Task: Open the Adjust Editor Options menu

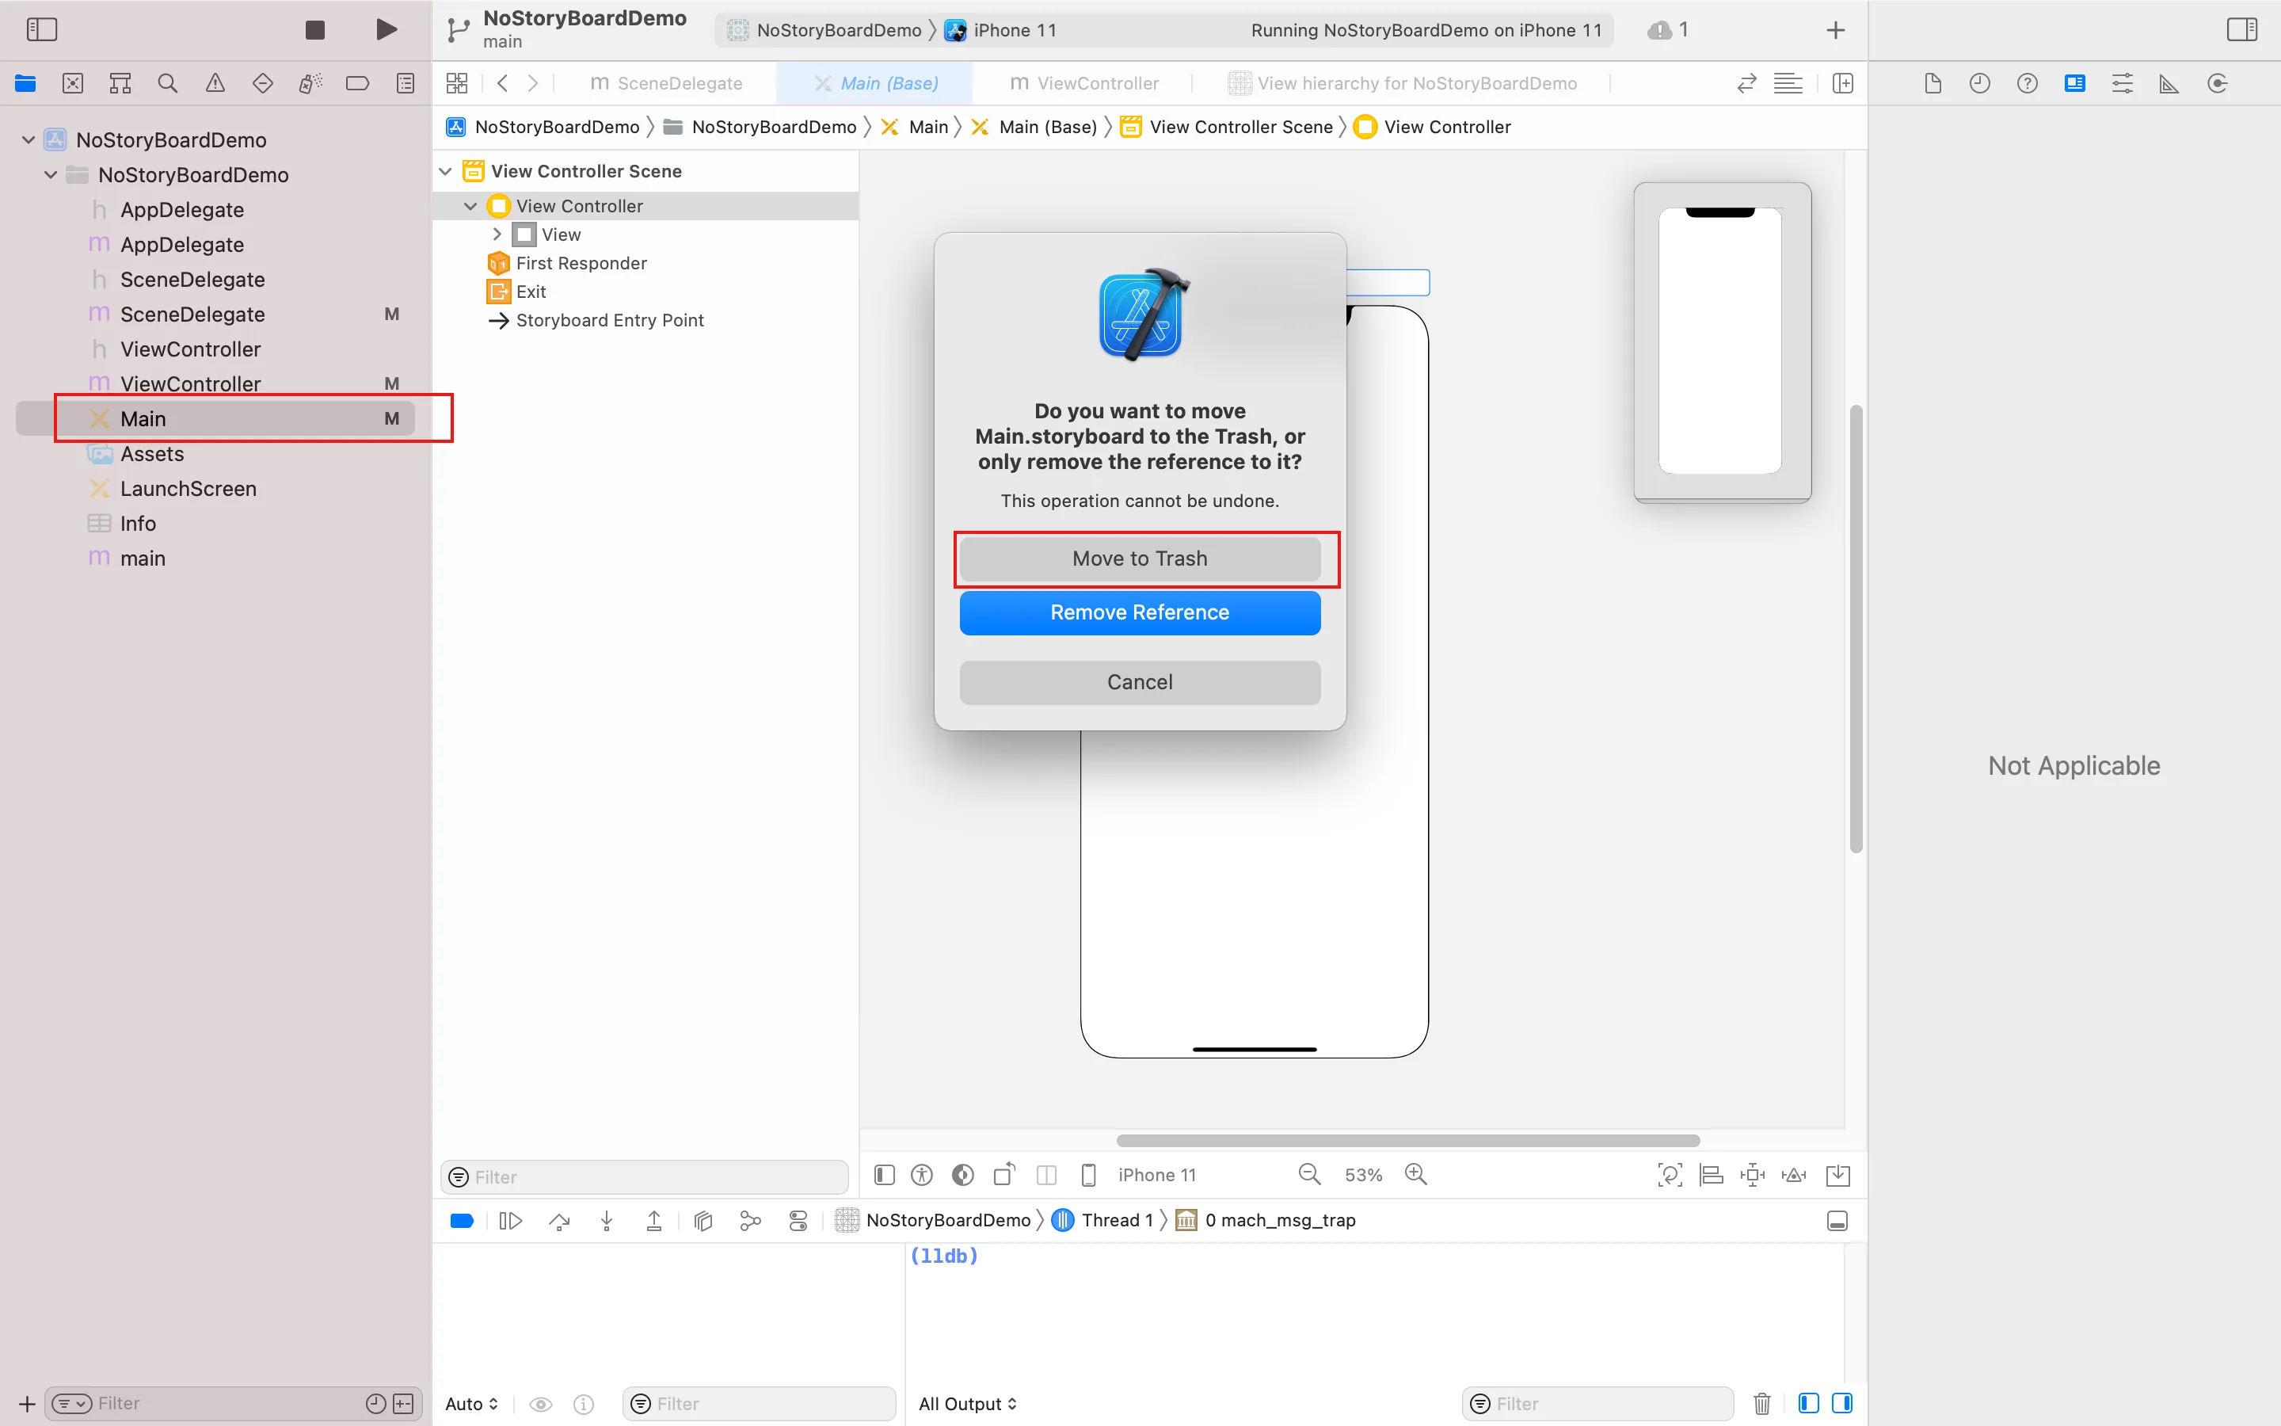Action: pyautogui.click(x=1788, y=84)
